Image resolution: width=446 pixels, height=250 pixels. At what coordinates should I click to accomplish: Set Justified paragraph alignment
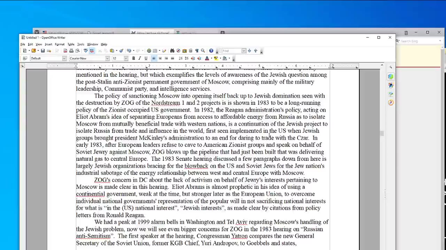point(172,58)
